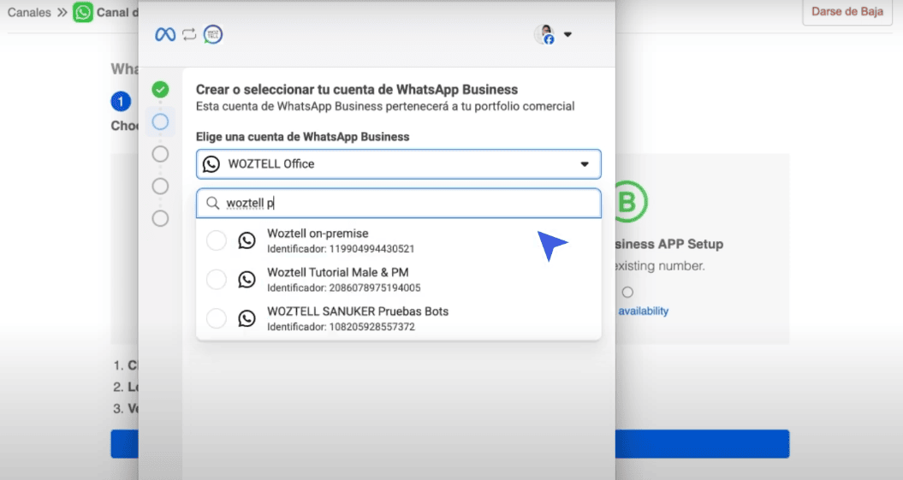Open the WOZTELL Office account dropdown
The image size is (903, 480).
click(x=399, y=164)
